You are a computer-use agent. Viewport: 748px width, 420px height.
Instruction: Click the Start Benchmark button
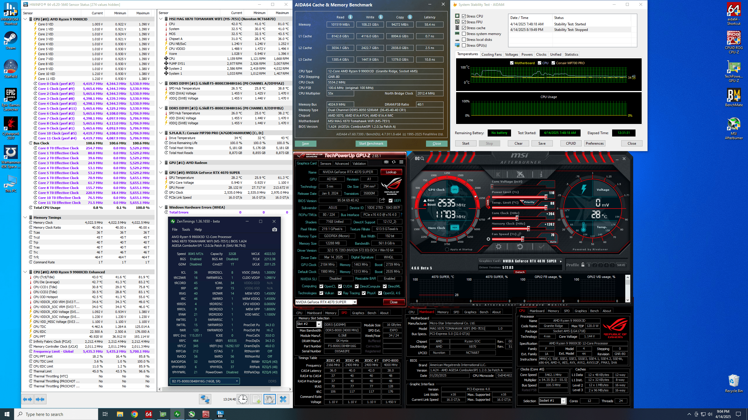[x=371, y=143]
